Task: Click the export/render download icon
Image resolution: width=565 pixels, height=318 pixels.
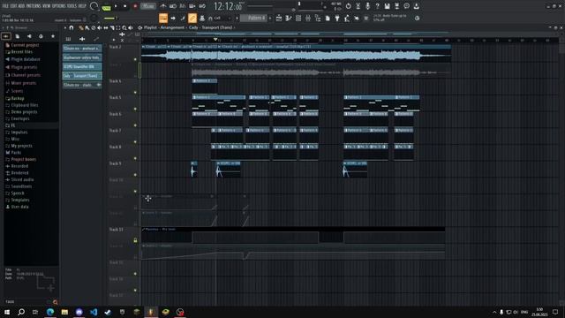Action: pyautogui.click(x=416, y=6)
